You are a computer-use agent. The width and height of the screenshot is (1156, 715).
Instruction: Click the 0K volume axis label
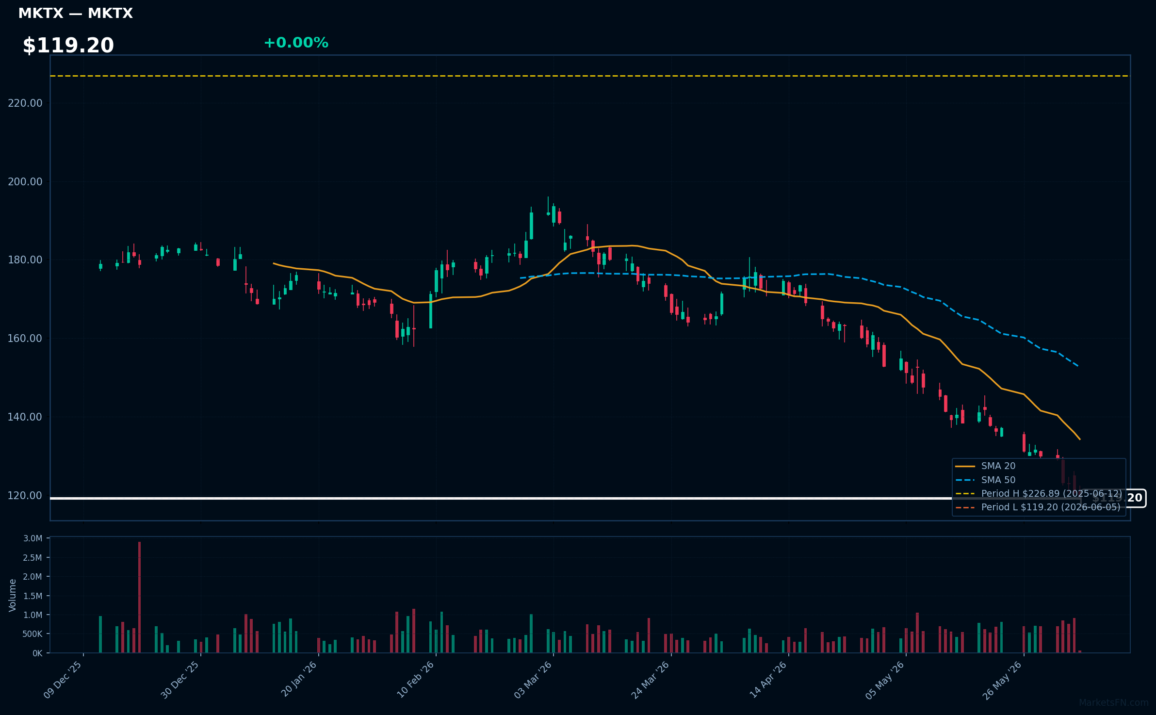pos(38,653)
